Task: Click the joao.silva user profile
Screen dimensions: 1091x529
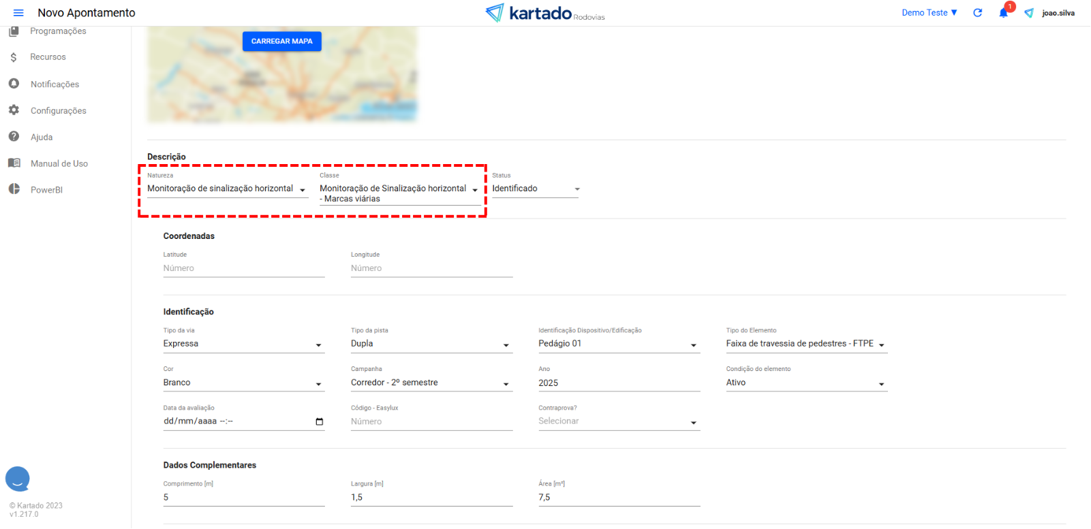Action: 1057,13
